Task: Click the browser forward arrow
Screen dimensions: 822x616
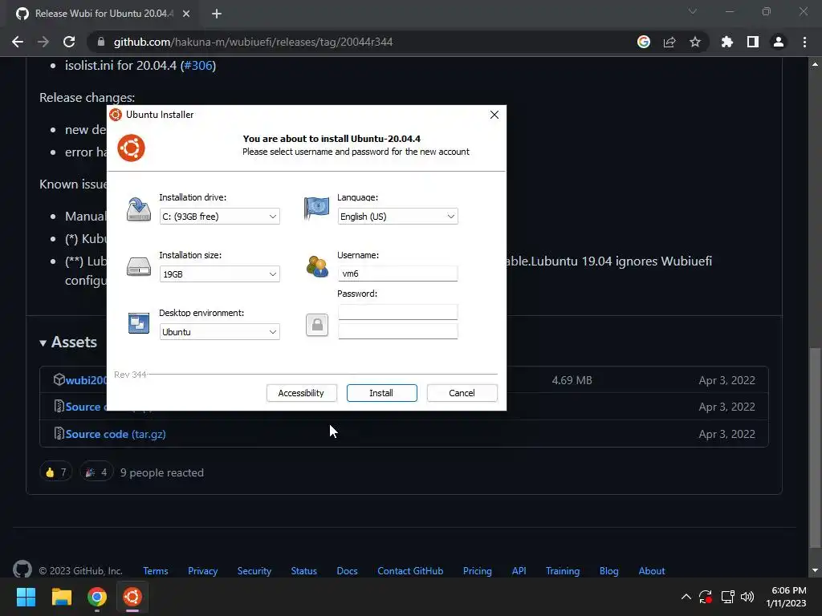Action: pyautogui.click(x=43, y=42)
